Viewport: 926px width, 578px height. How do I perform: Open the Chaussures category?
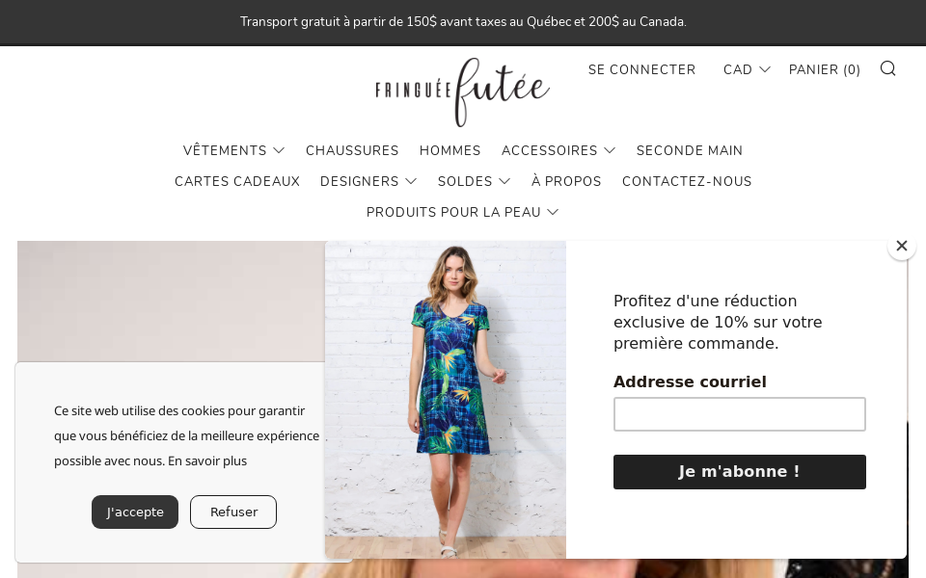pos(352,150)
